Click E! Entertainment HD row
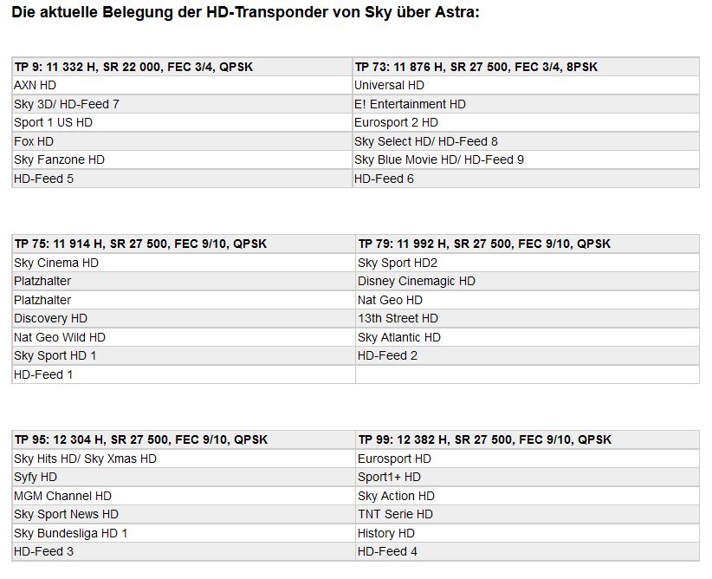This screenshot has height=579, width=712. tap(526, 104)
